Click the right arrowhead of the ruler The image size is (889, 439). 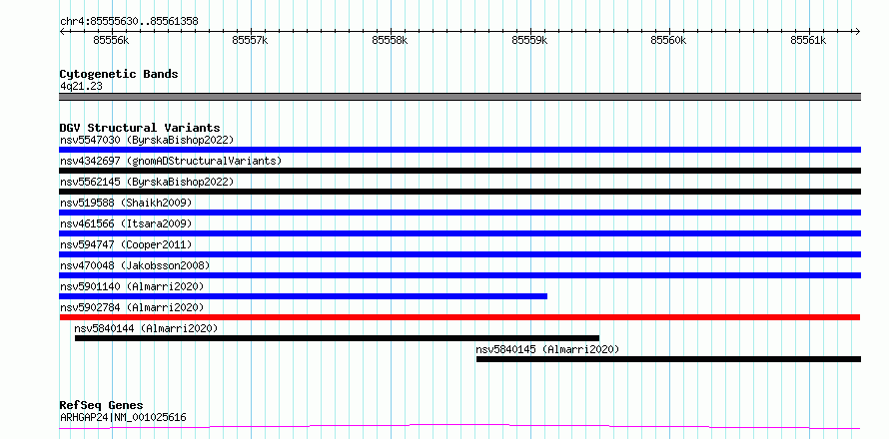pyautogui.click(x=857, y=31)
